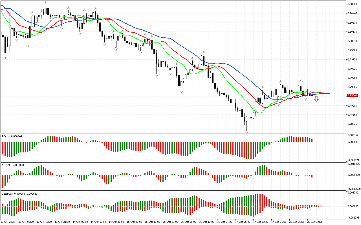Click the ACcust indicator label
Screen dimensions: 361x225
[x=13, y=165]
